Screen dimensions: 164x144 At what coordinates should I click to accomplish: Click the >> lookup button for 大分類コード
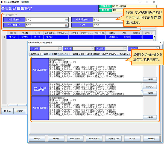pos(66,20)
